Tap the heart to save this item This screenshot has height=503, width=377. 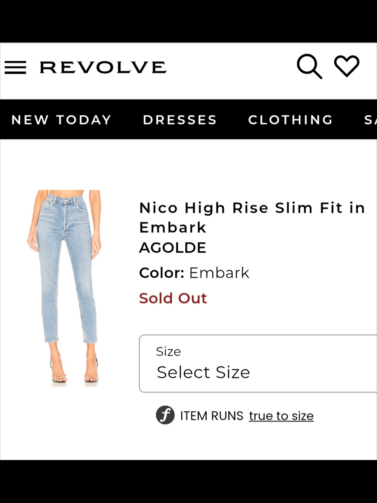coord(346,66)
